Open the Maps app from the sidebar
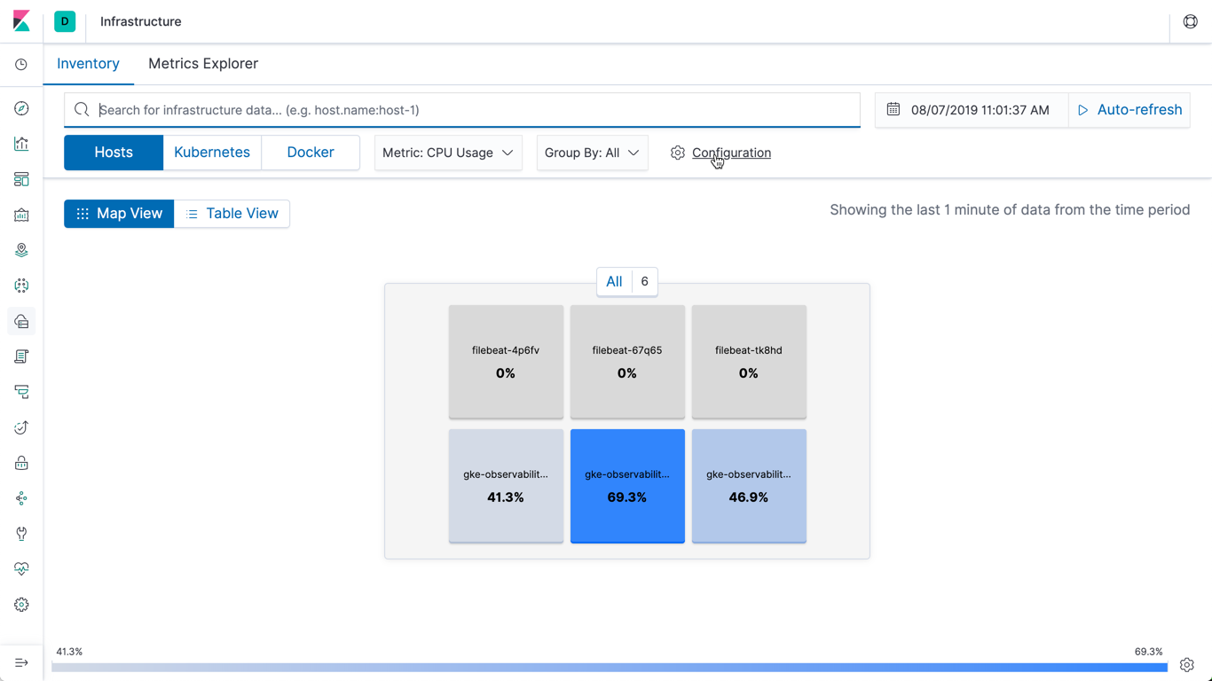Image resolution: width=1212 pixels, height=681 pixels. (21, 249)
